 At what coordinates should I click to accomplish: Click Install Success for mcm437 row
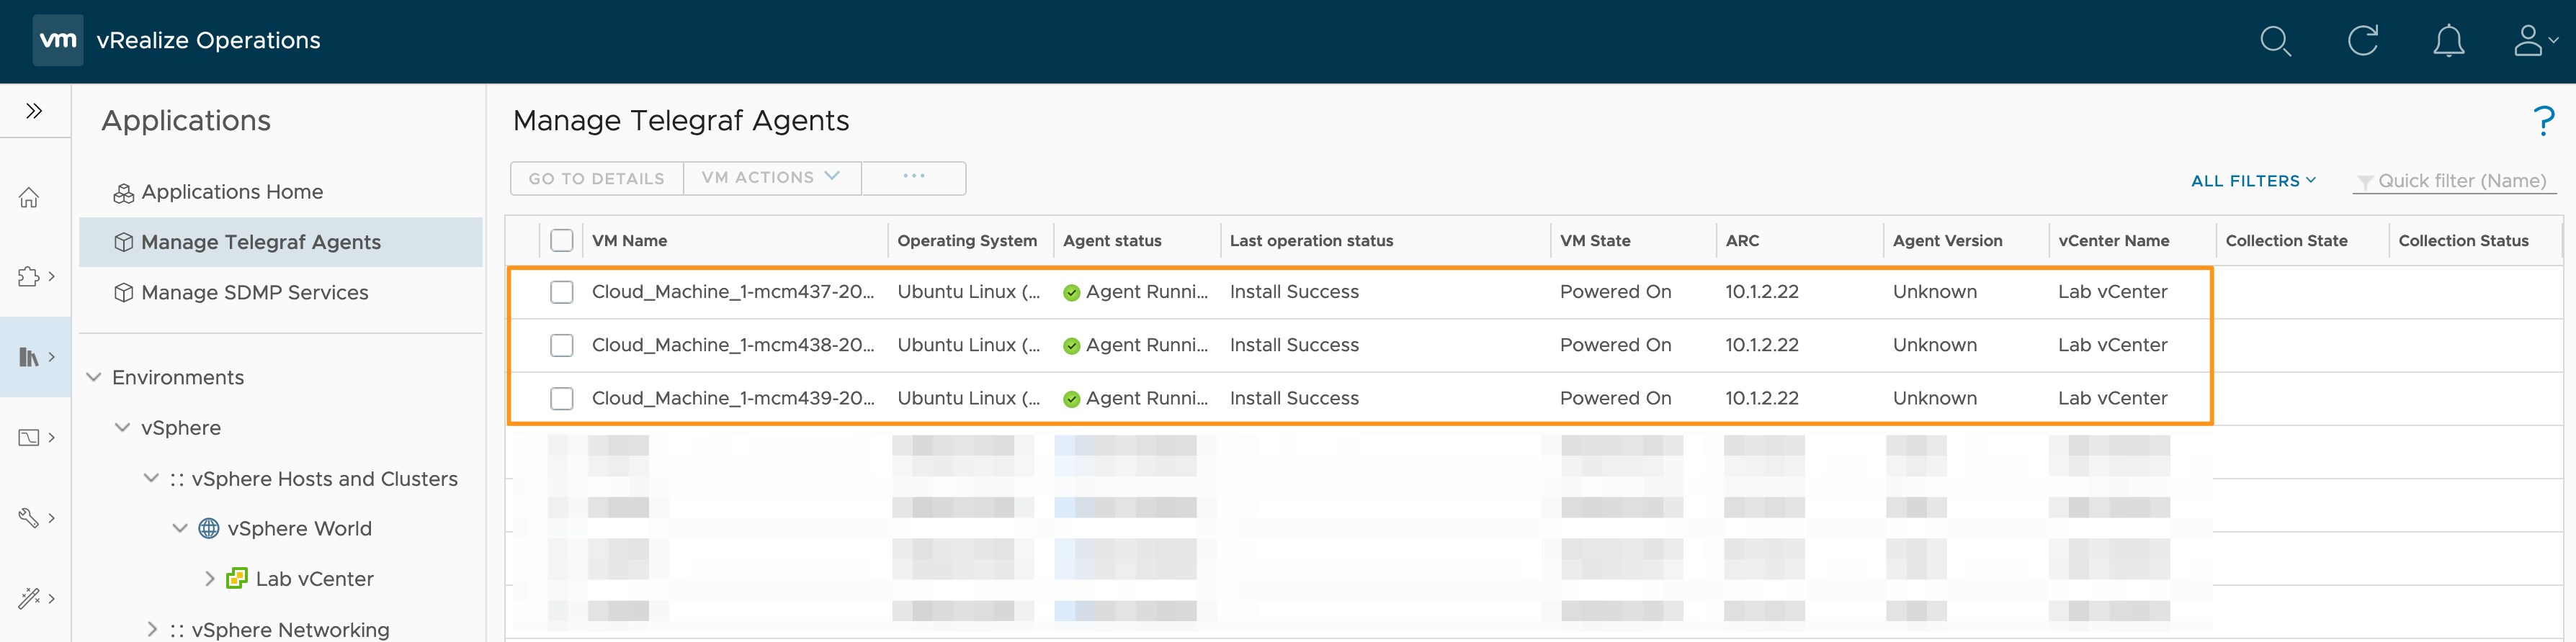1294,291
